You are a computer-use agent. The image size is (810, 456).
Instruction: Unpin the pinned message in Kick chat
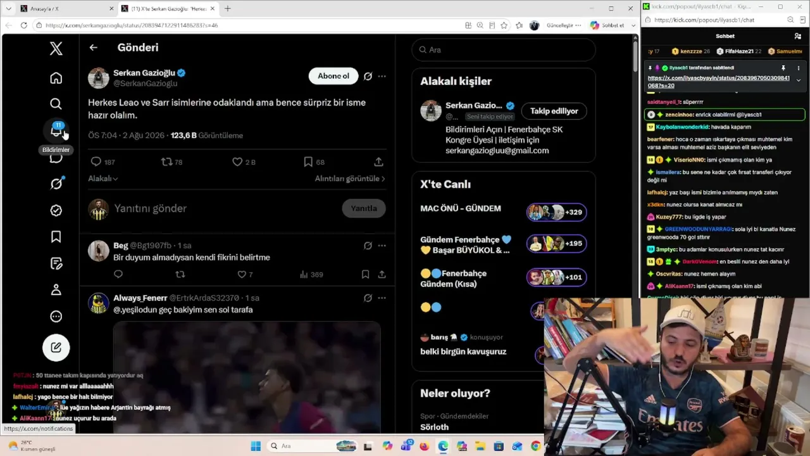point(783,68)
